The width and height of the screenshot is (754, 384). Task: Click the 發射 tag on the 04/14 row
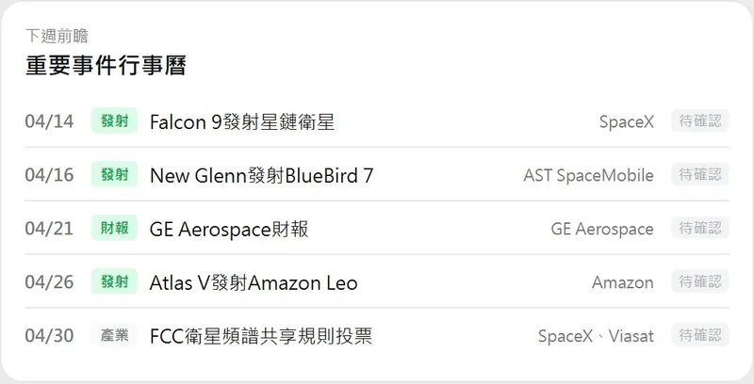pyautogui.click(x=115, y=121)
